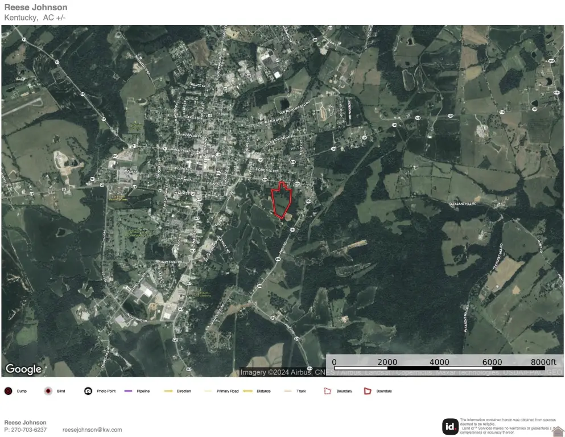Click the Blind legend icon
Screen dimensions: 565x437
click(48, 391)
